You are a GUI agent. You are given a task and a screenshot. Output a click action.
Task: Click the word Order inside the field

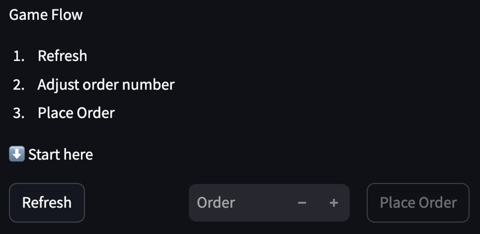(216, 203)
